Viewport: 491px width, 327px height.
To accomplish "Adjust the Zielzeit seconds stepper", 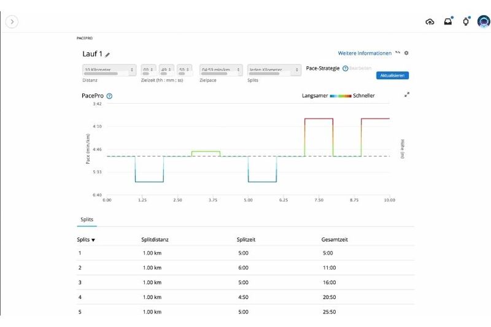I will pos(185,71).
